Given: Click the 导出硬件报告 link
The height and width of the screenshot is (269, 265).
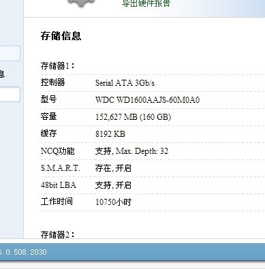Looking at the screenshot, I should click(x=146, y=3).
